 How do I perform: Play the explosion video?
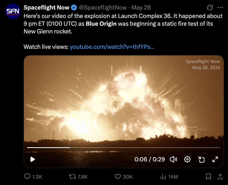point(33,159)
